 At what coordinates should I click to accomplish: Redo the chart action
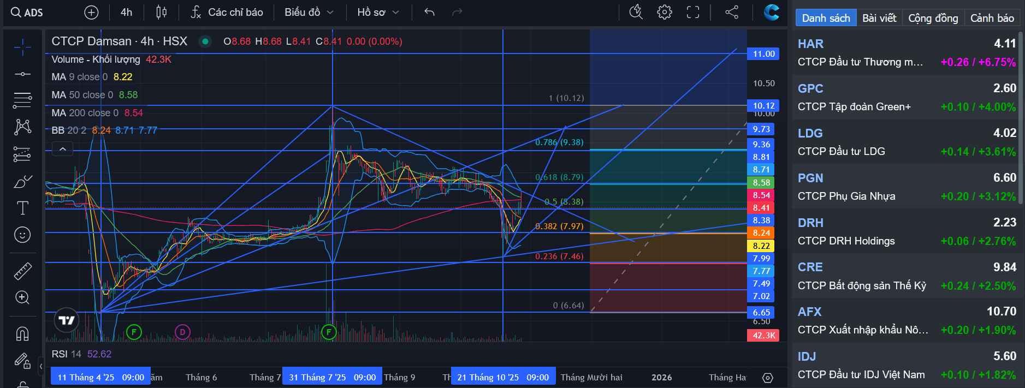pyautogui.click(x=457, y=12)
